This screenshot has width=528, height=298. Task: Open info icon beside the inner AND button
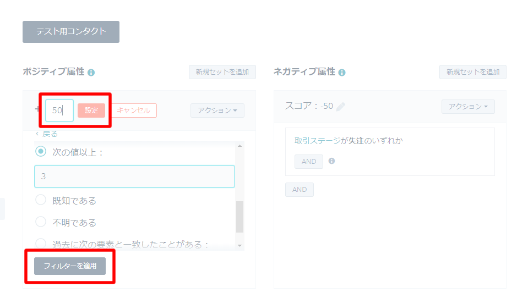coord(331,161)
